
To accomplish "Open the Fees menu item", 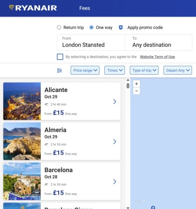I will click(x=85, y=8).
